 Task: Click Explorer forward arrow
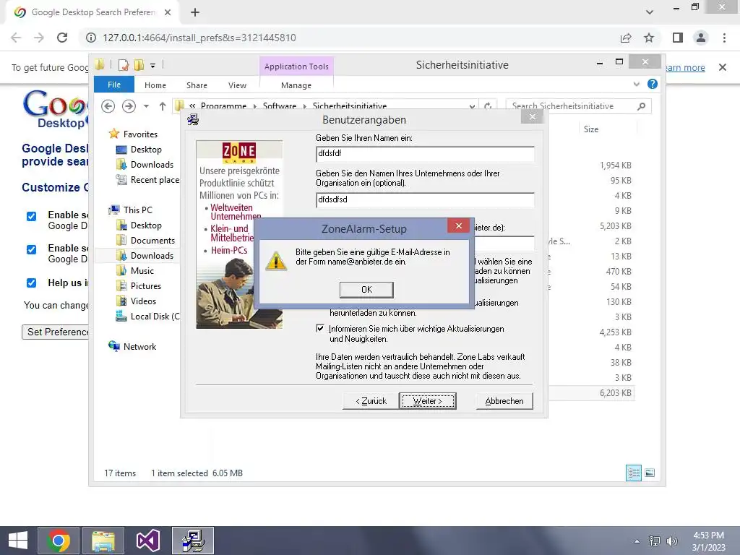point(129,106)
